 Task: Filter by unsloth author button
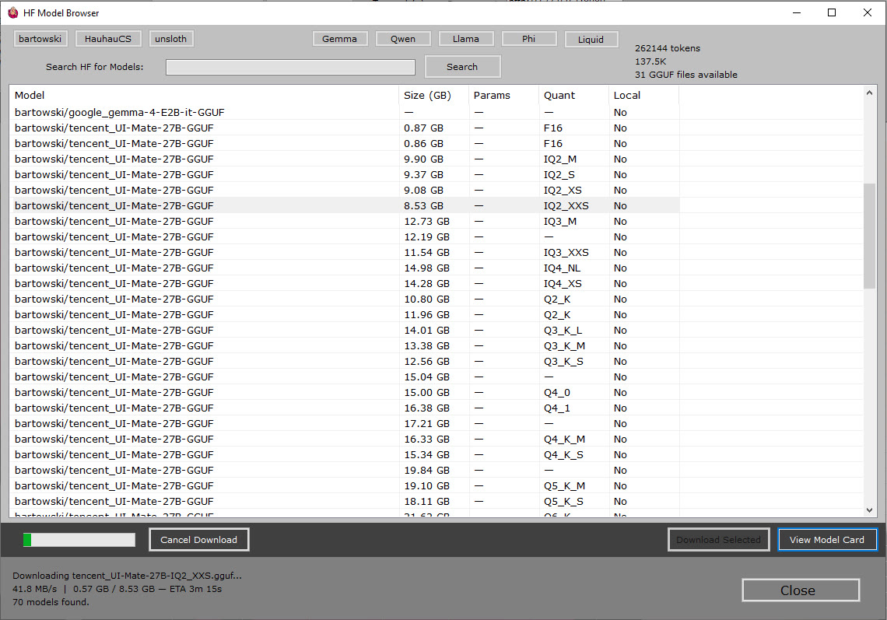point(171,38)
